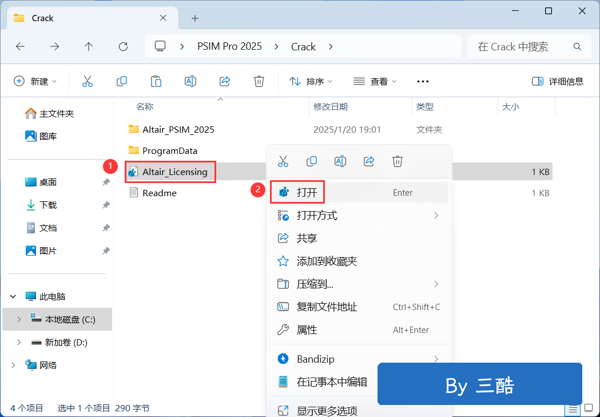Click the chevron after Crack in address bar

point(331,47)
